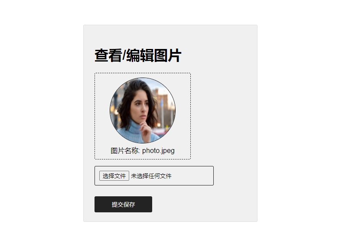Image resolution: width=349 pixels, height=247 pixels.
Task: Click gray space between file input and 提交保存
Action: click(153, 191)
